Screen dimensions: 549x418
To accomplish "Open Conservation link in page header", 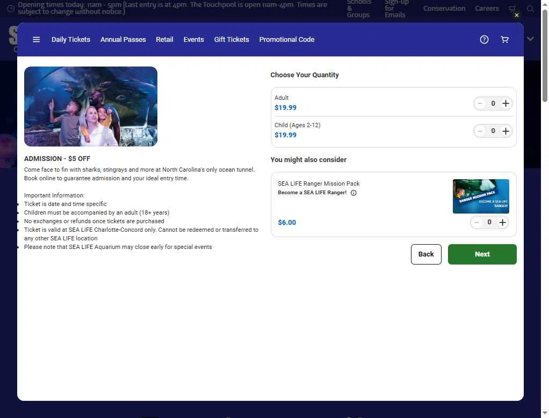I will [444, 9].
